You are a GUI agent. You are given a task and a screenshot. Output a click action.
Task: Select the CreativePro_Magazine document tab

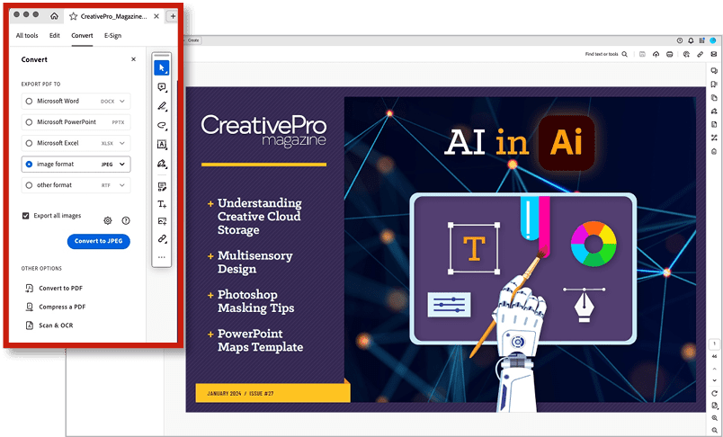click(x=113, y=16)
